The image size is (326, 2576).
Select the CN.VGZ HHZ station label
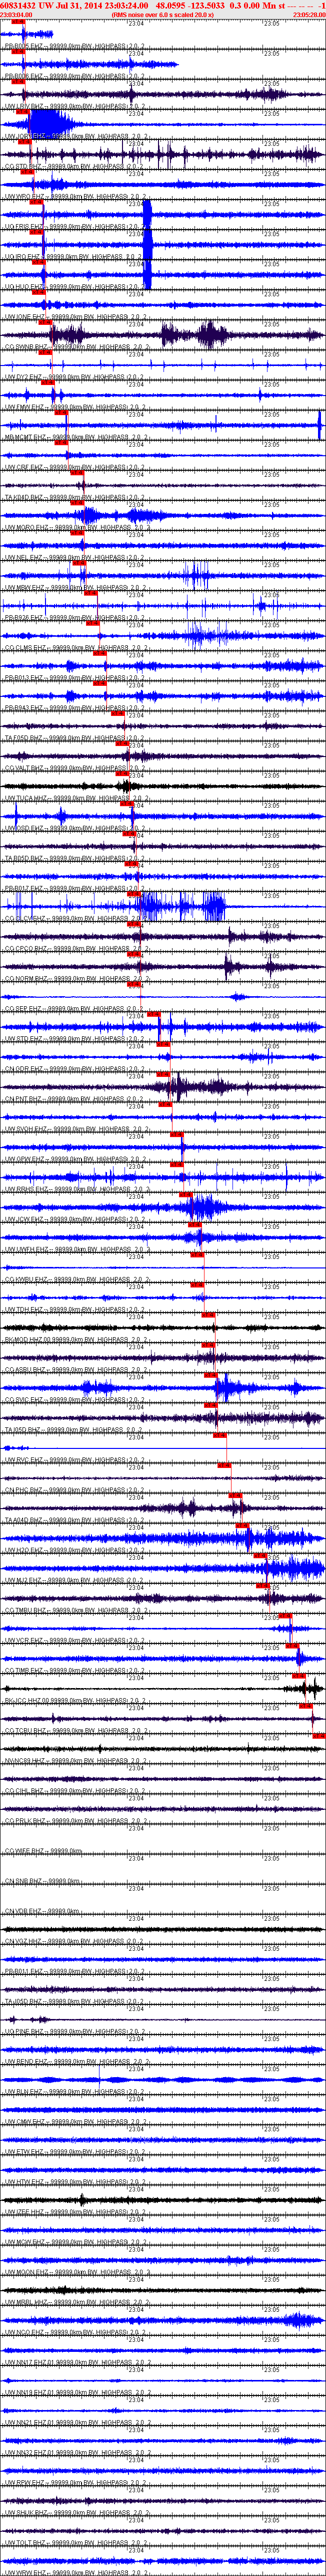click(x=75, y=1941)
